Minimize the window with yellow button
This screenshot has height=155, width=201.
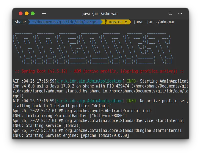[27, 13]
